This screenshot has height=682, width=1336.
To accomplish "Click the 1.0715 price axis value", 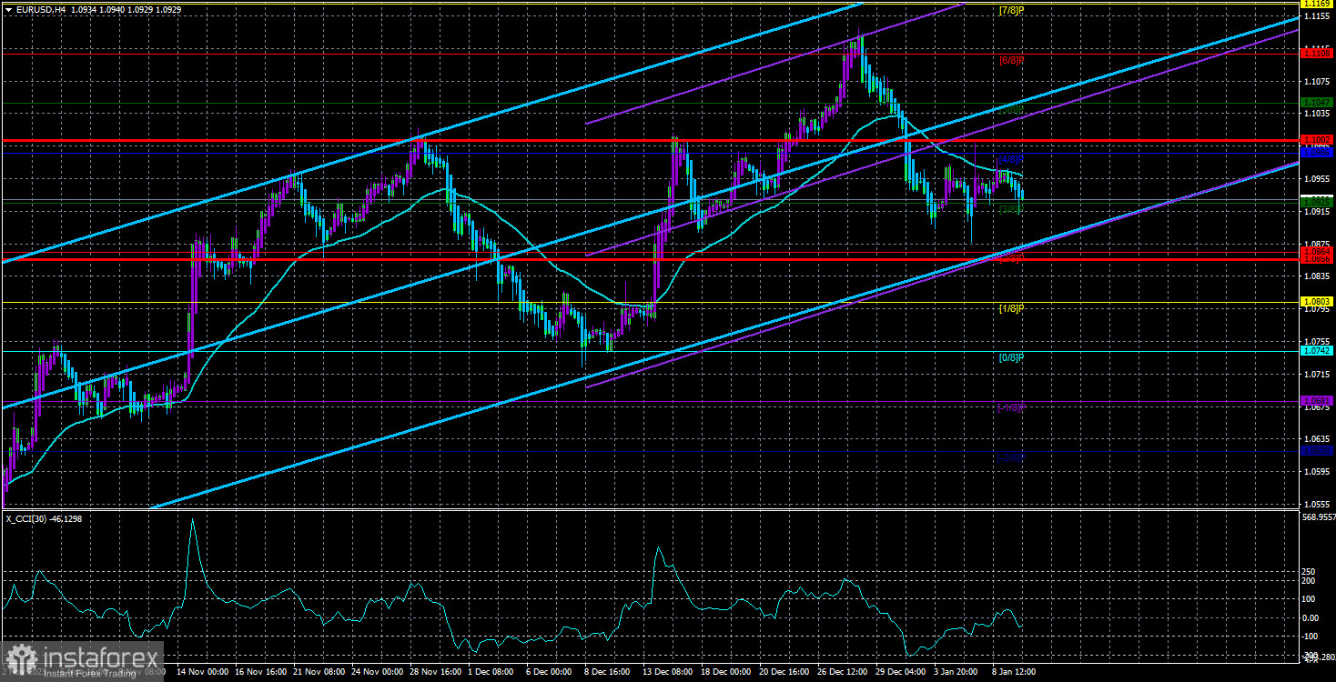I will (x=1317, y=374).
